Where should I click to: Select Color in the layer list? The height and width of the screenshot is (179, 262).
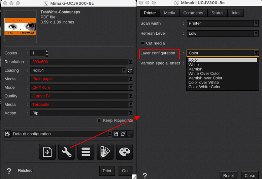[223, 60]
